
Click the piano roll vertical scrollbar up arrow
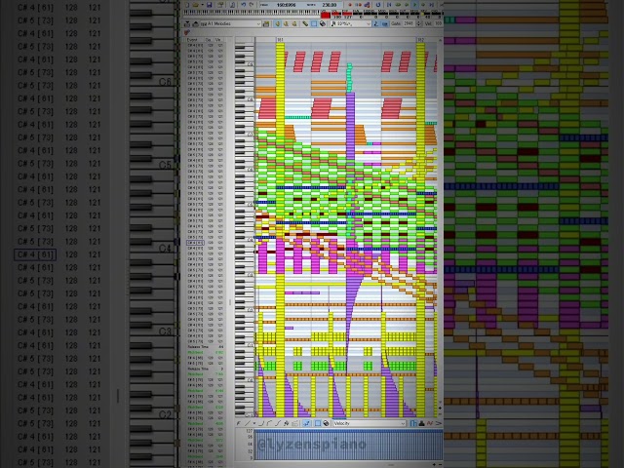click(x=440, y=40)
